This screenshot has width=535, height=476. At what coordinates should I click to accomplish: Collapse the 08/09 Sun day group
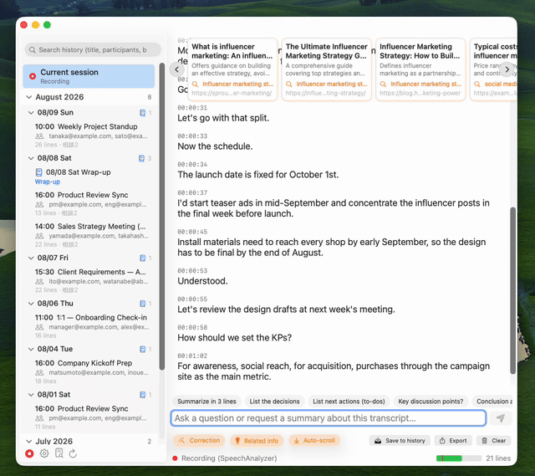click(x=31, y=113)
